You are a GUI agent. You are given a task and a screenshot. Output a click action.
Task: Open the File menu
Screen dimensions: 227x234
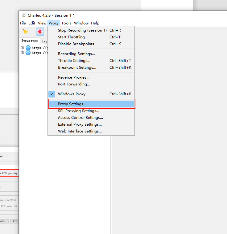click(x=23, y=23)
